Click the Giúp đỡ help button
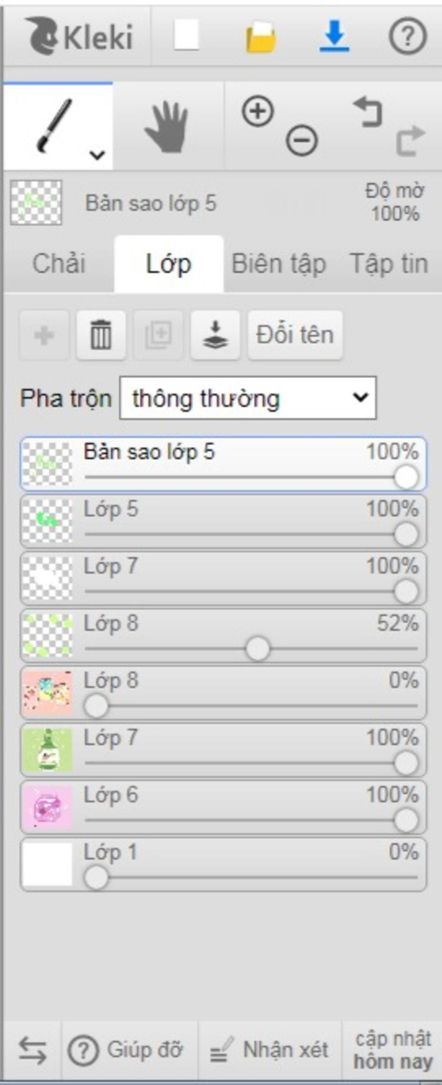The image size is (442, 1085). click(x=126, y=1050)
